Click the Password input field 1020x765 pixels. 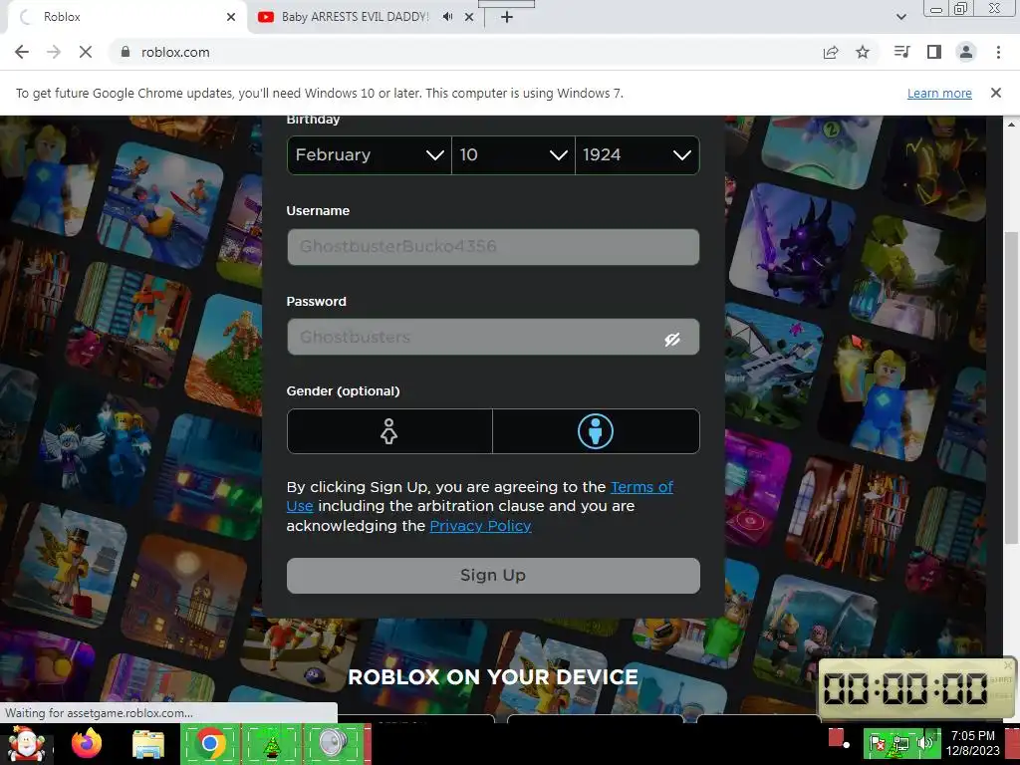(x=493, y=337)
